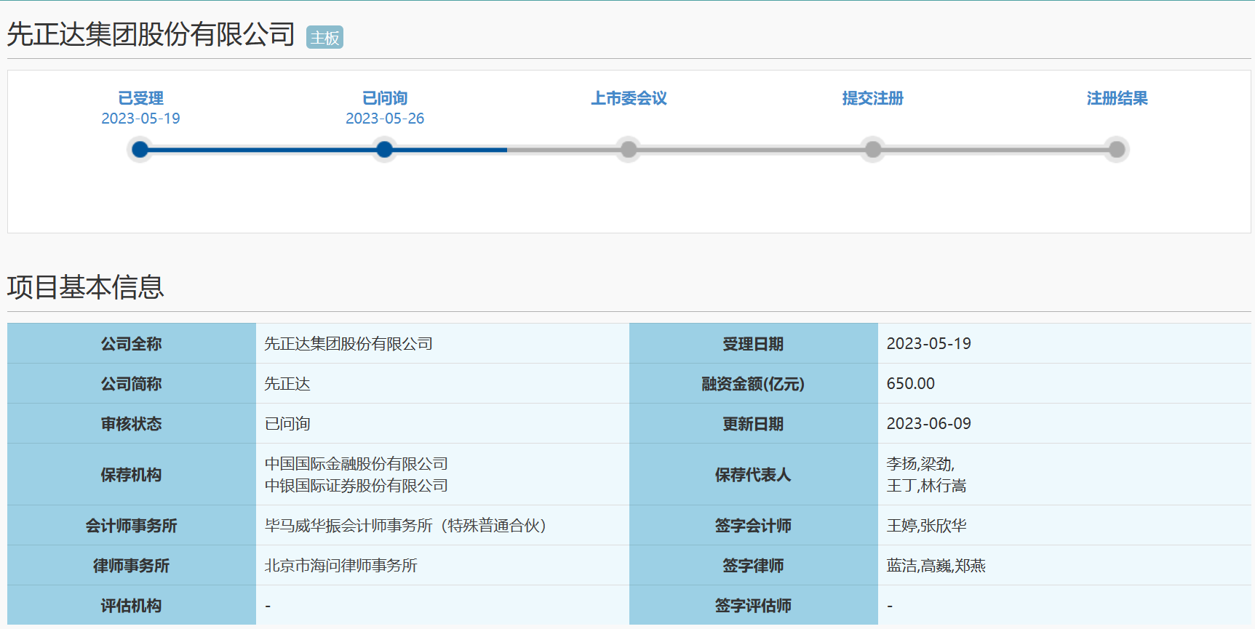Click the 上市委会议 stage label
Image resolution: width=1255 pixels, height=629 pixels.
coord(629,98)
